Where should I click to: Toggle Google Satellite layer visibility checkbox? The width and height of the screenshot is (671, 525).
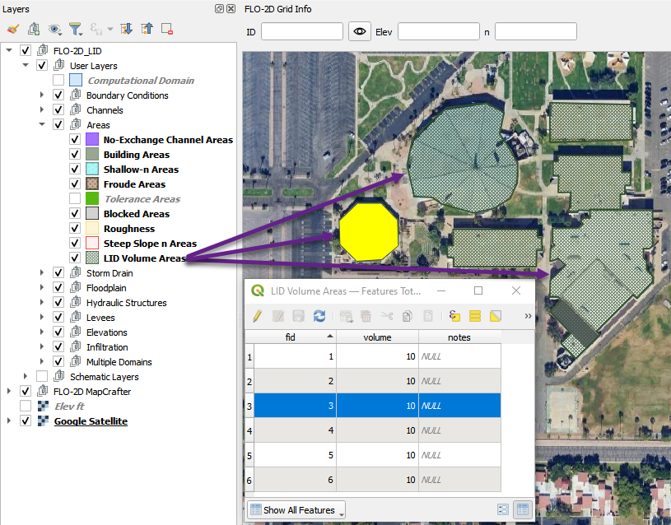(26, 421)
